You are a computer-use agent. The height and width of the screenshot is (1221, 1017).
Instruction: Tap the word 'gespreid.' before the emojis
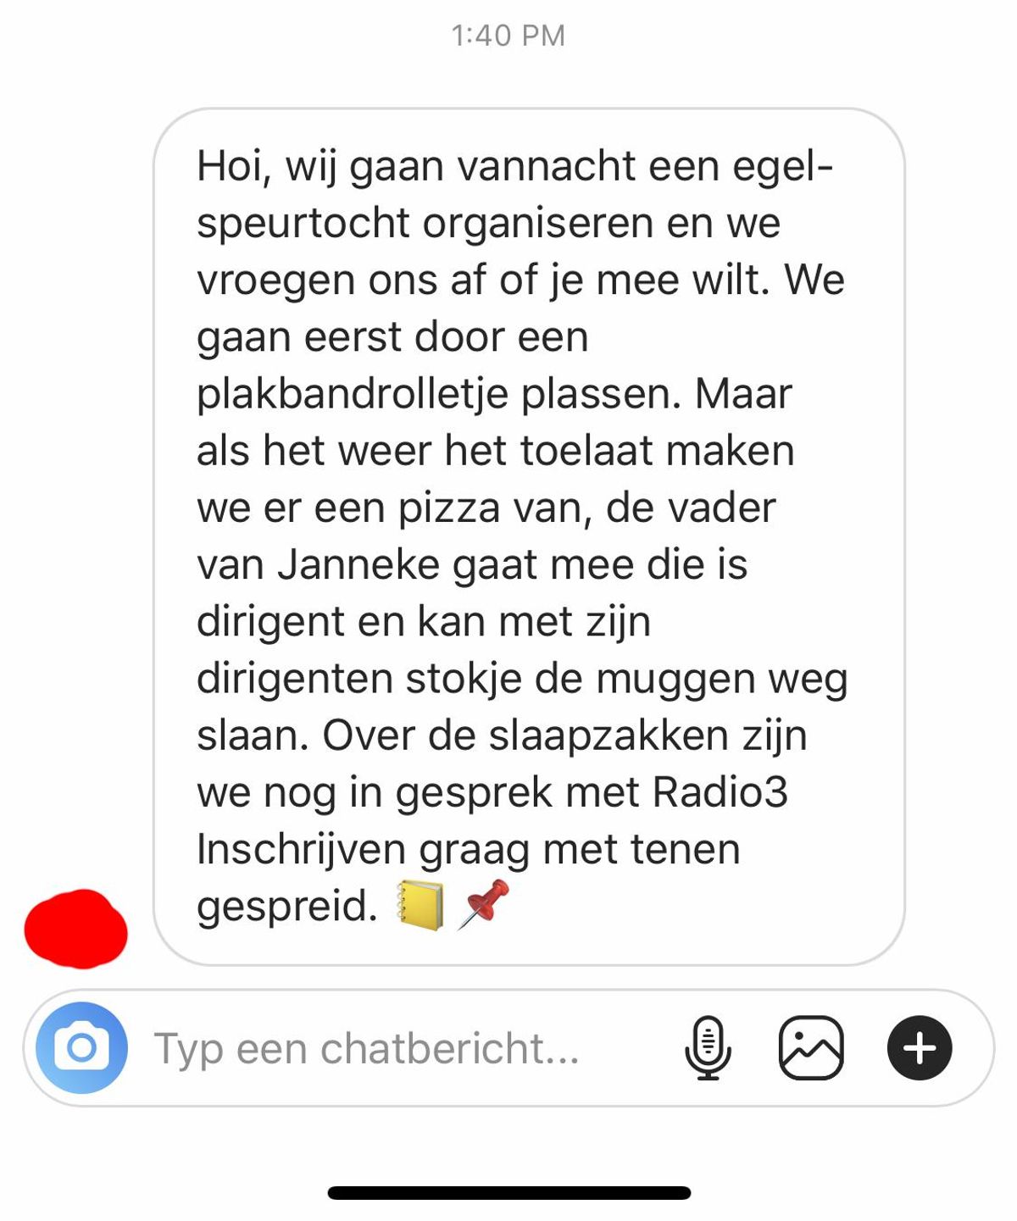287,907
